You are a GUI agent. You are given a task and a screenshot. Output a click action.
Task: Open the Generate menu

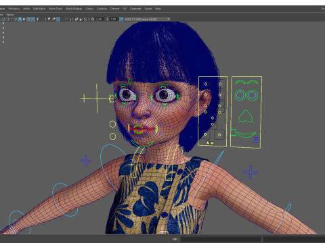[135, 9]
